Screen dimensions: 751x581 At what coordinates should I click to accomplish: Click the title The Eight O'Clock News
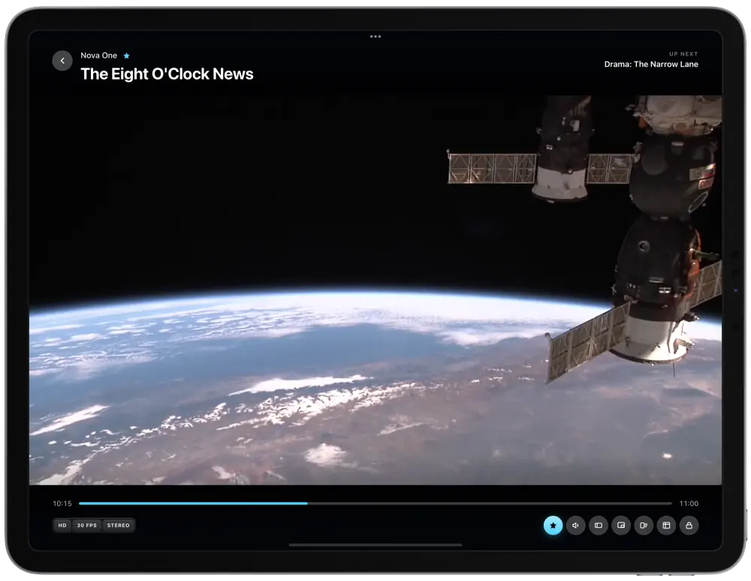(x=167, y=74)
